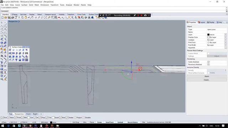Select the Rectangle tool in left sidebar

pos(5,33)
